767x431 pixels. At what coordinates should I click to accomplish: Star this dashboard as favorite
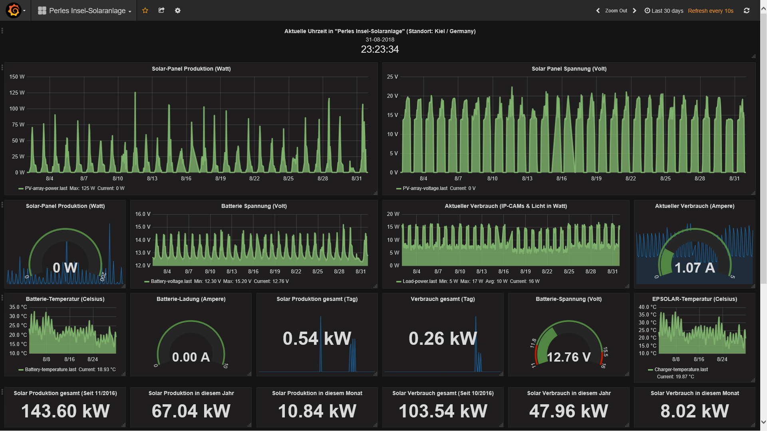point(145,10)
